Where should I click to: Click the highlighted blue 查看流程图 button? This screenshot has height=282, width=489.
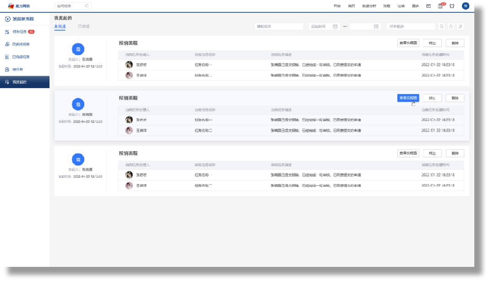coord(408,98)
